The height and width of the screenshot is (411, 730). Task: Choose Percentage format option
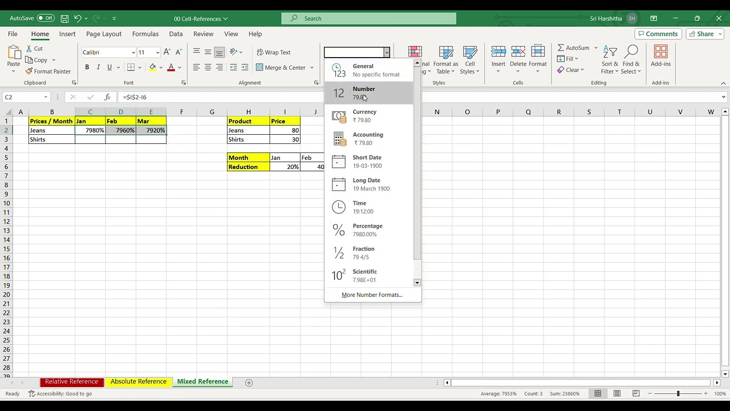pos(369,230)
